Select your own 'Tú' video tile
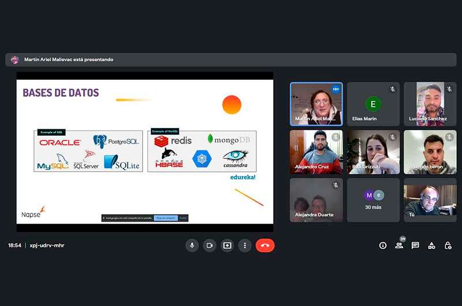 pyautogui.click(x=430, y=200)
